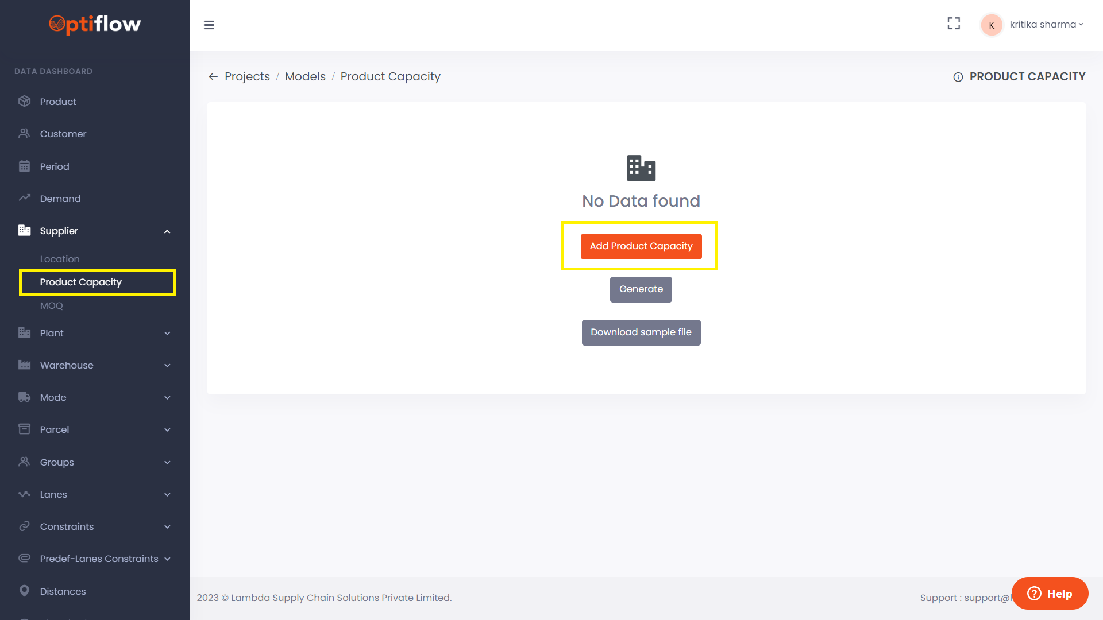Open the Location menu item under Supplier
Viewport: 1103px width, 620px height.
[60, 259]
